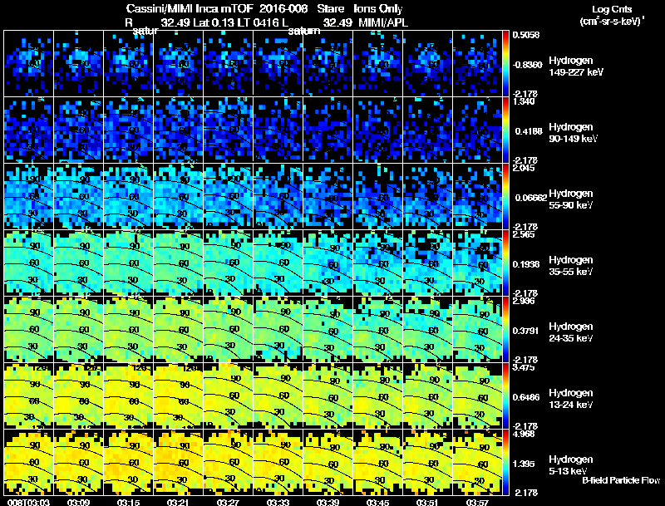The image size is (665, 506).
Task: Click the Hydrogen 149-227 keV row label
Action: (575, 66)
